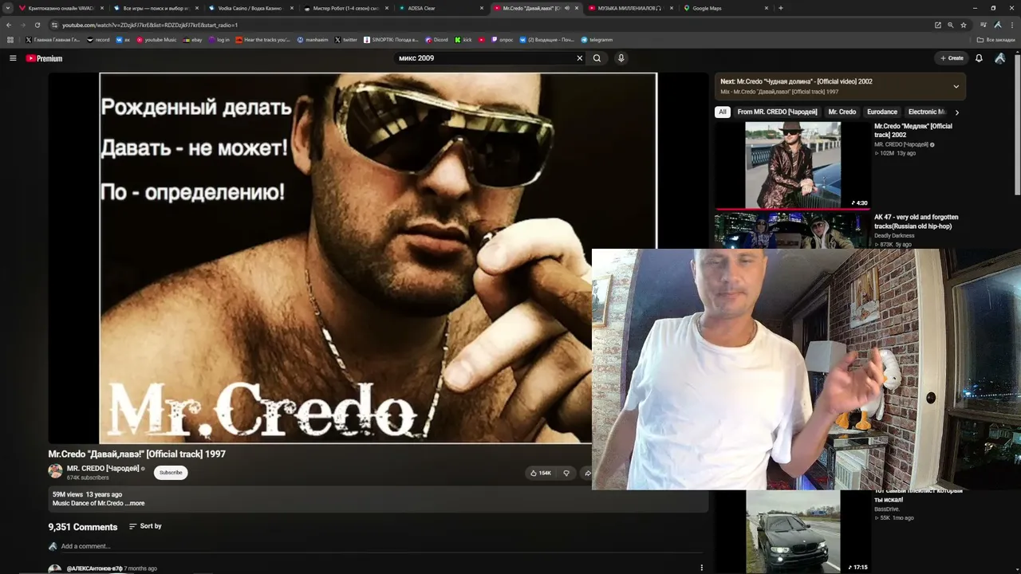Select the All filter chip
The width and height of the screenshot is (1021, 574).
(723, 112)
